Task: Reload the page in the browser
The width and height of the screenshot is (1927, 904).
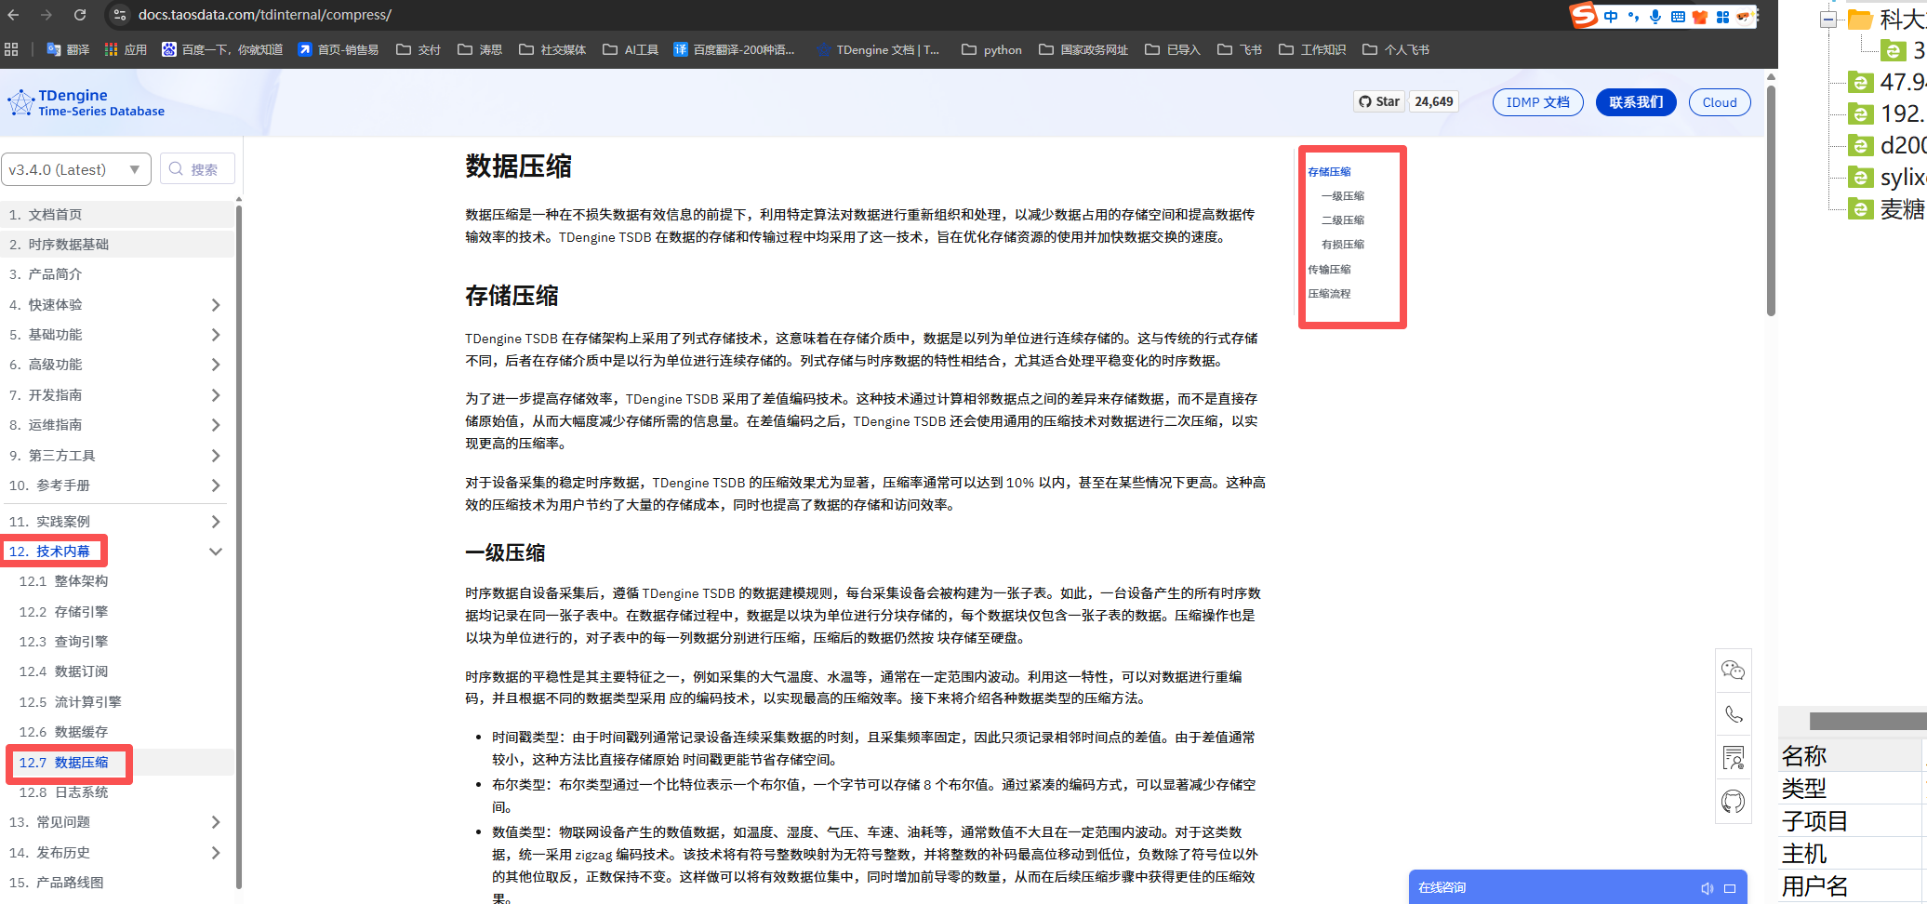Action: (x=80, y=15)
